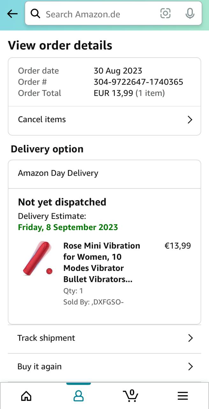This screenshot has height=409, width=209.
Task: Tap the microphone voice search icon
Action: click(190, 13)
